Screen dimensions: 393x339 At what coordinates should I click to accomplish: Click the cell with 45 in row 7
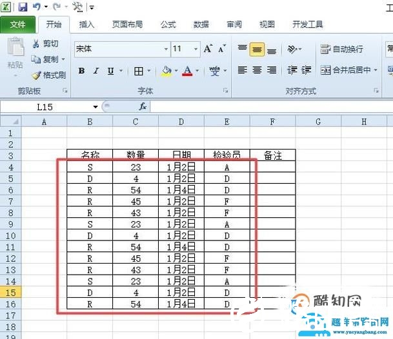tap(136, 201)
